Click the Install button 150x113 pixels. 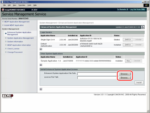point(139,83)
